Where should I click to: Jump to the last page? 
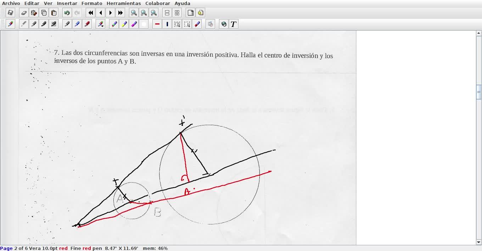coord(120,13)
